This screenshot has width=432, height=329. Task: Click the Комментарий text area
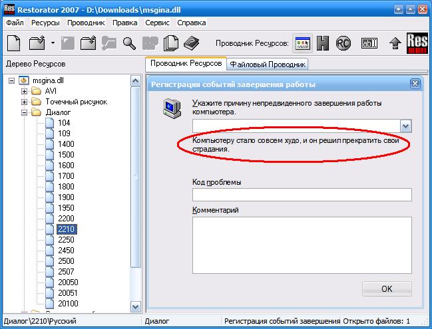[x=302, y=245]
